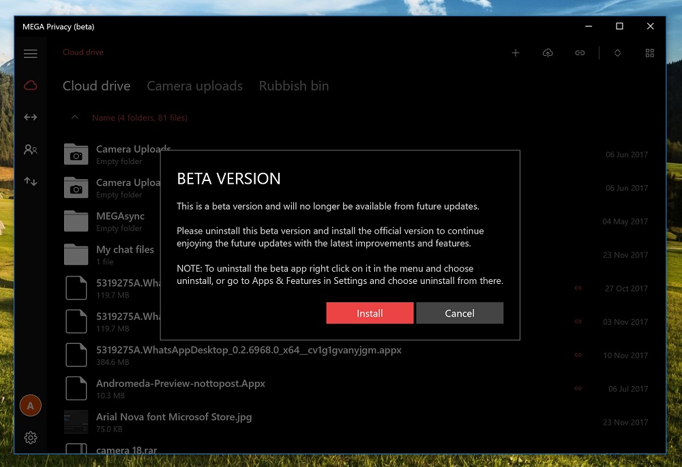The image size is (682, 467).
Task: Open the hamburger navigation menu
Action: [x=31, y=53]
